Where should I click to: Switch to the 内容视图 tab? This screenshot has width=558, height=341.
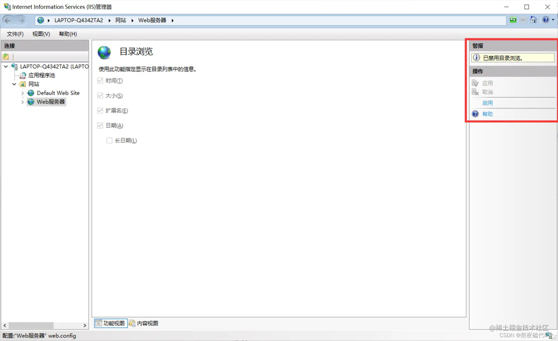click(144, 323)
